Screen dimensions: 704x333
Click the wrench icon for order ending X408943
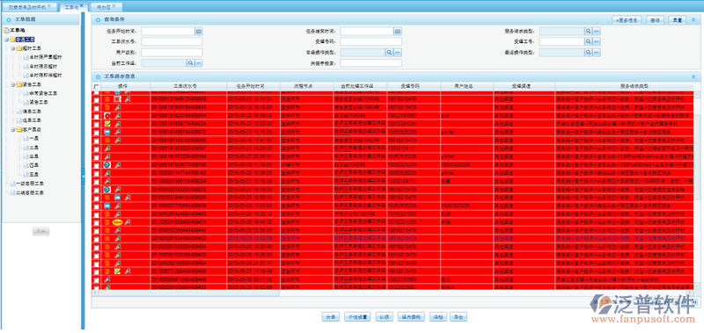pos(118,107)
